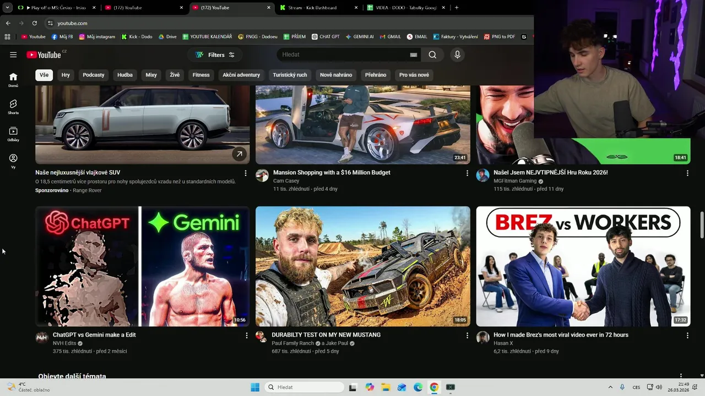Open the on-screen keyboard icon in search
This screenshot has width=705, height=396.
click(414, 55)
